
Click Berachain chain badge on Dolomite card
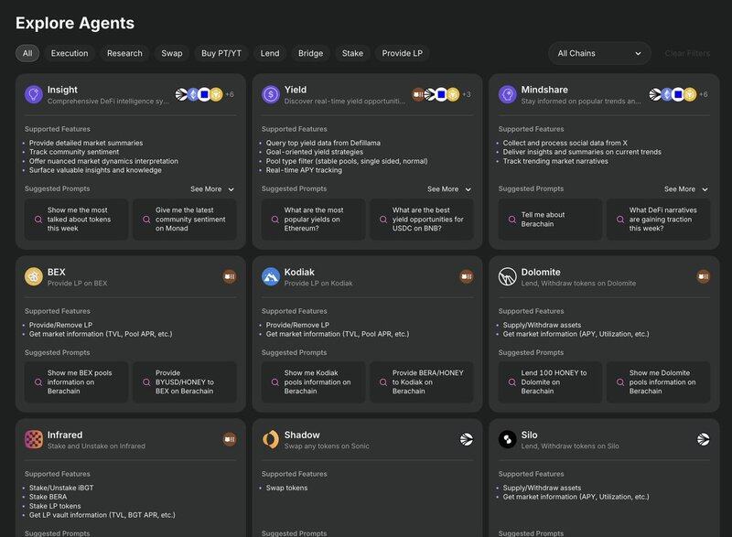[704, 276]
